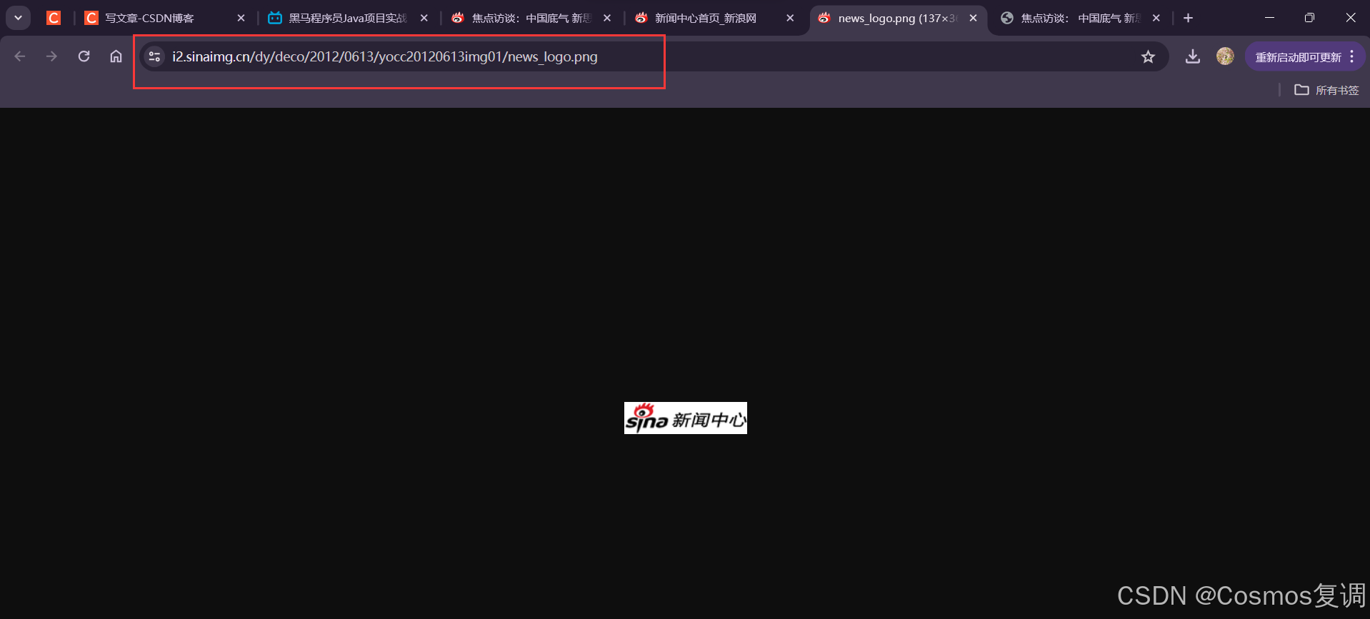Switch to the pinned CSDN tab
Screen dimensions: 1370x619
pos(54,18)
